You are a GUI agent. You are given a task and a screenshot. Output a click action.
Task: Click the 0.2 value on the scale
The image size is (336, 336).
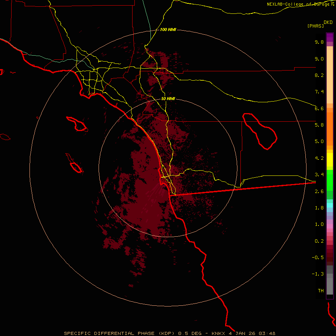[x=319, y=241]
